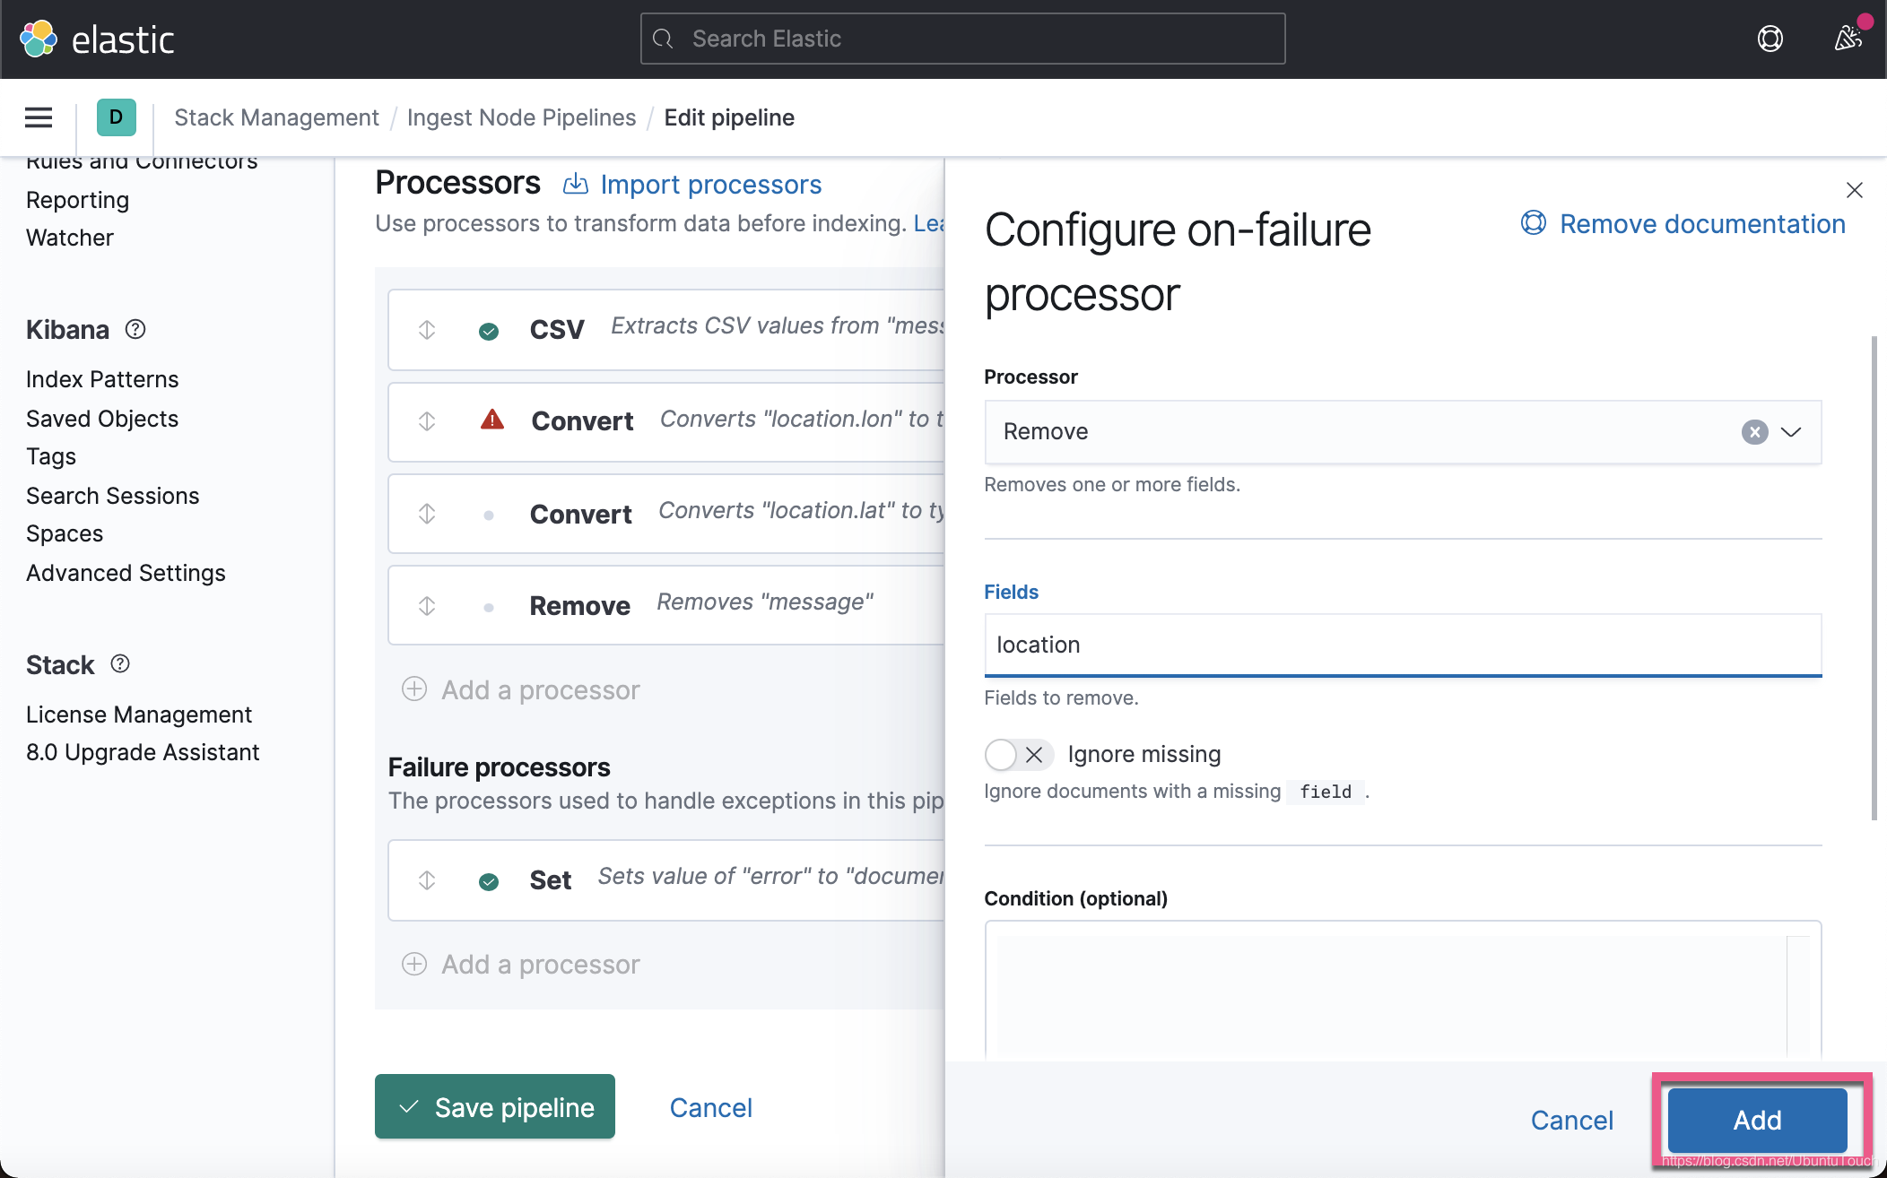Viewport: 1887px width, 1178px height.
Task: Click the Add button in the flyout
Action: pyautogui.click(x=1756, y=1120)
